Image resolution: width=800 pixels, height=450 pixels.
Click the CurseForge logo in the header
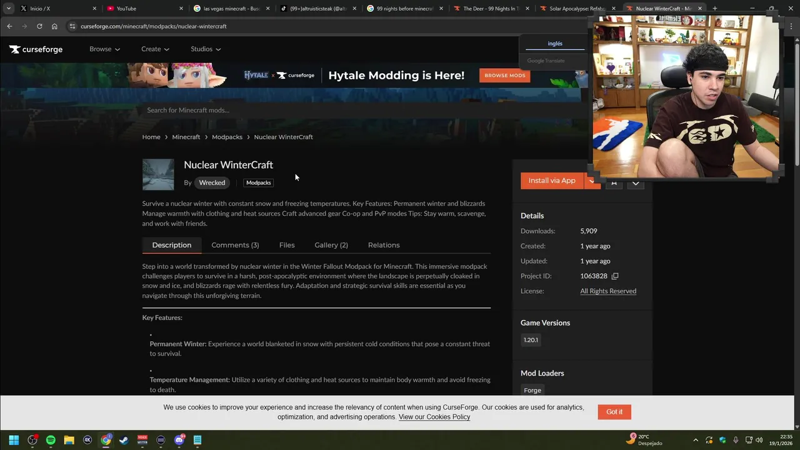pyautogui.click(x=36, y=49)
